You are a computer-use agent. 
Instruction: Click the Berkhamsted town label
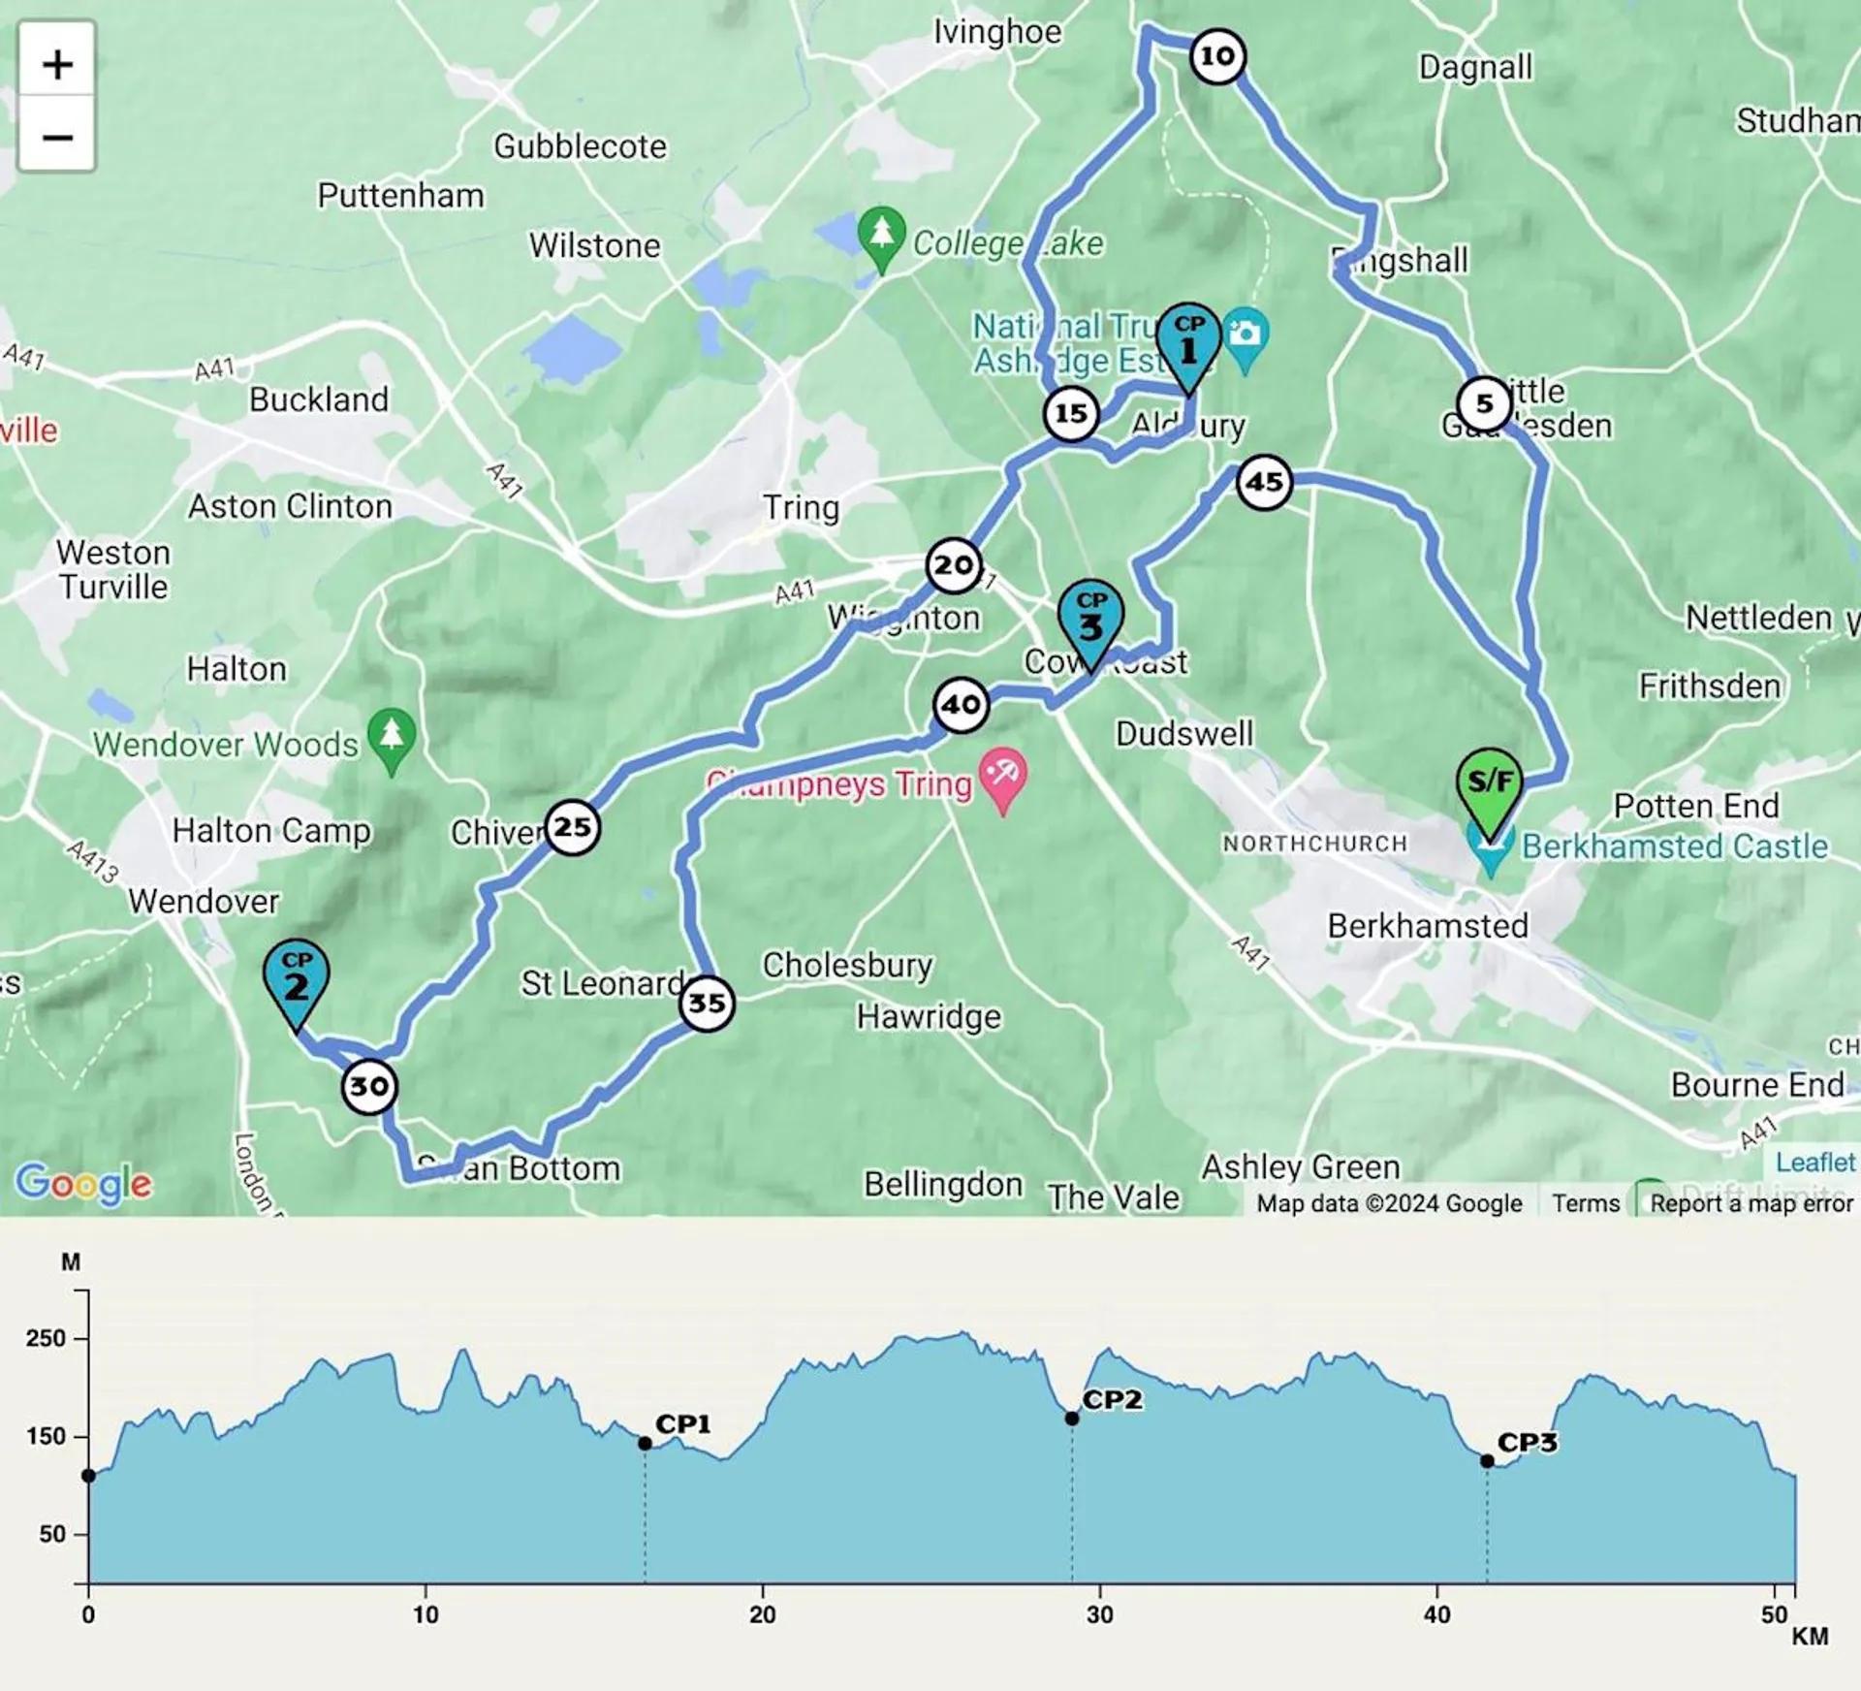[1428, 926]
